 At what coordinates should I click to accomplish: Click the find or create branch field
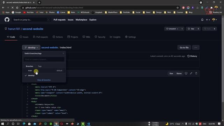44,59
